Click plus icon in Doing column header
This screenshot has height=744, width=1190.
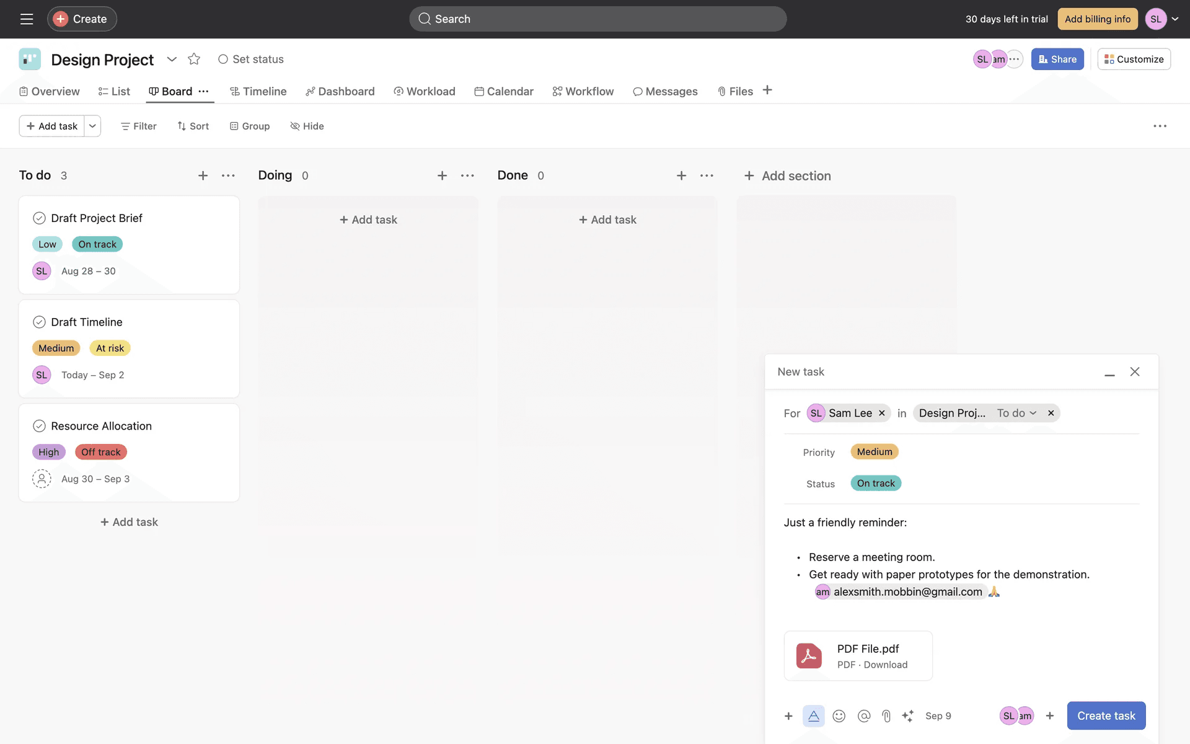pos(442,175)
